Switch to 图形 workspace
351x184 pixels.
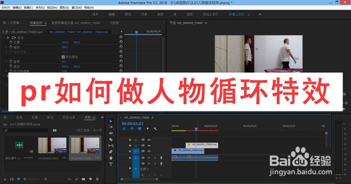pyautogui.click(x=190, y=14)
